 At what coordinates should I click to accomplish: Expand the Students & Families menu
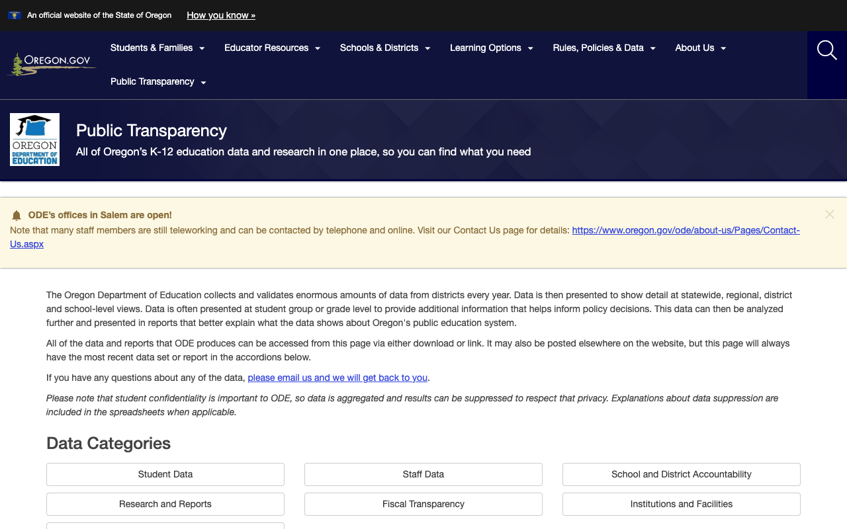157,48
